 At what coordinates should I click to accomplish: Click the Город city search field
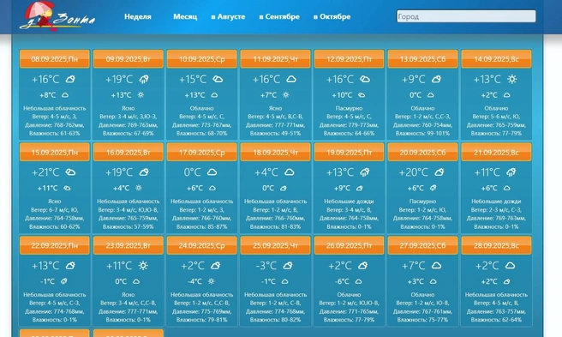(466, 16)
